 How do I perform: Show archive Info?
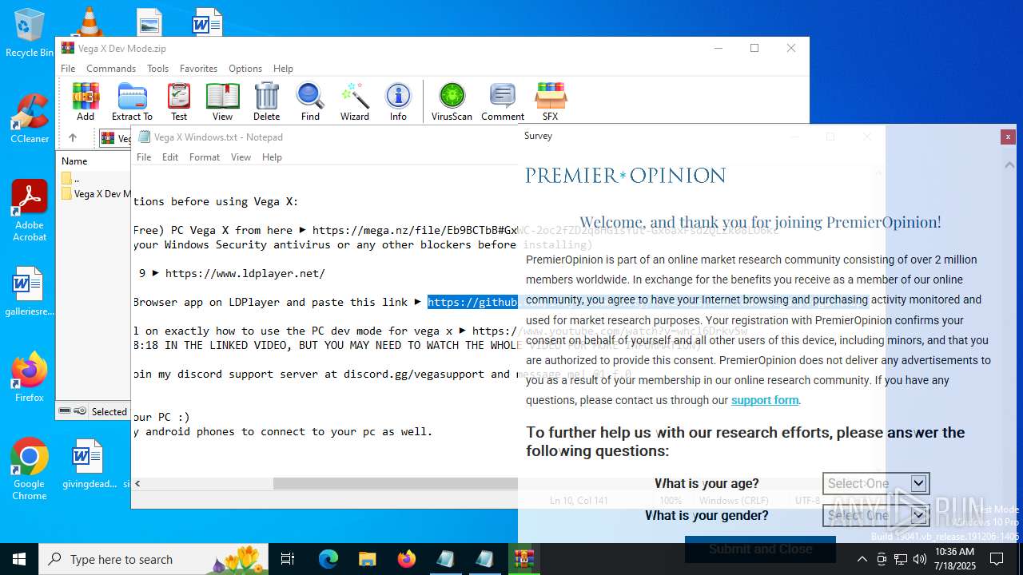point(398,101)
